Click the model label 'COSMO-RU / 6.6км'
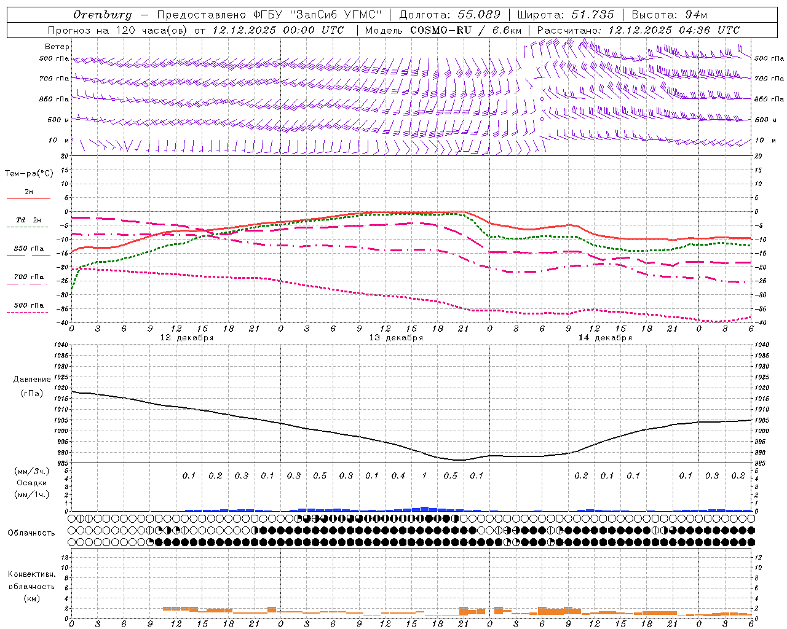This screenshot has height=629, width=787. point(465,30)
